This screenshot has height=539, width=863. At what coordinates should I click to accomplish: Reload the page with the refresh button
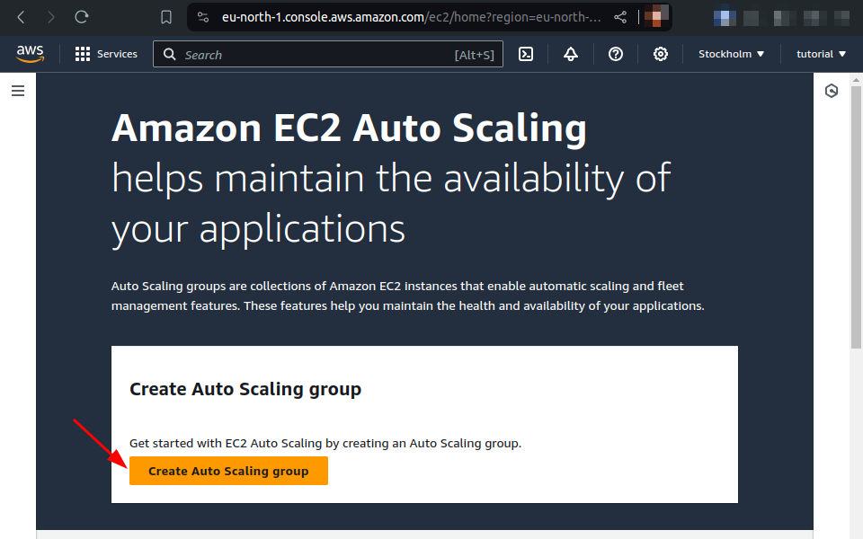tap(81, 16)
